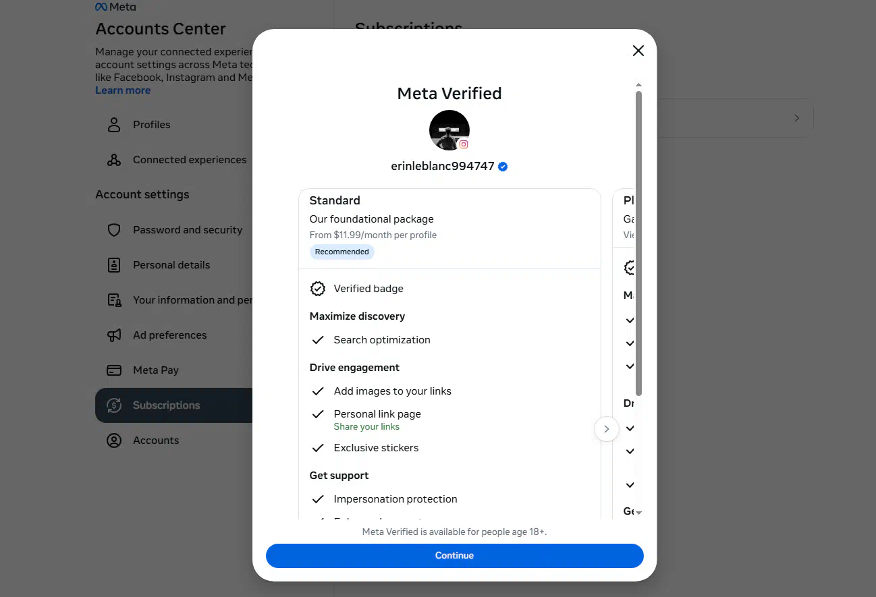The width and height of the screenshot is (876, 597).
Task: Click the Exclusive stickers feature text
Action: pos(376,448)
